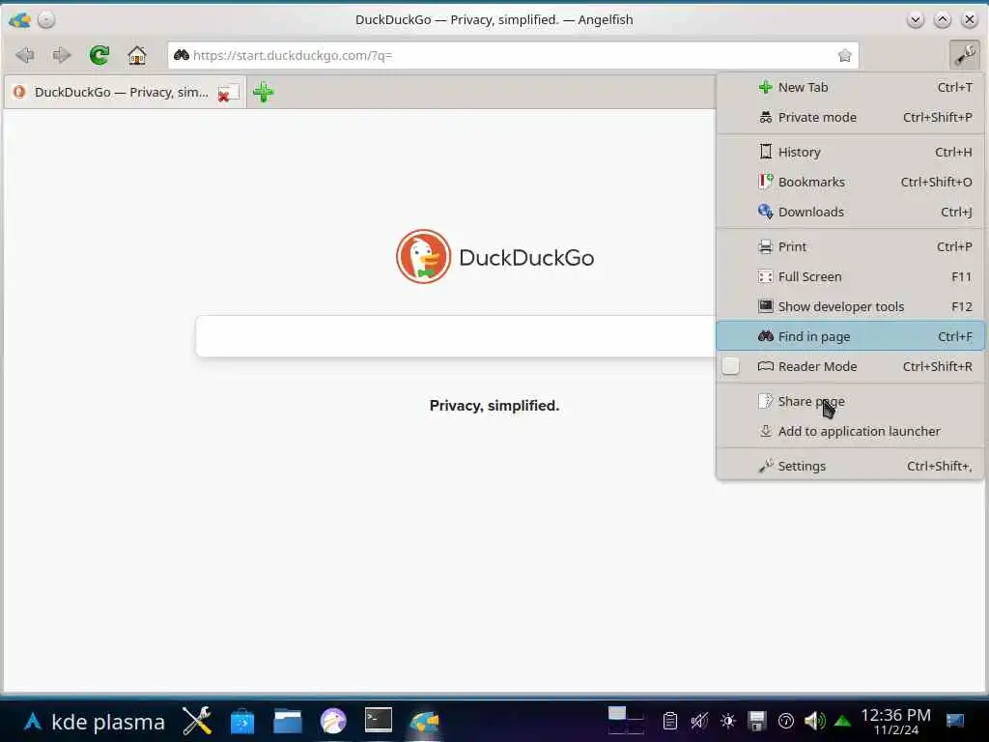Select Print in the menu

(850, 246)
